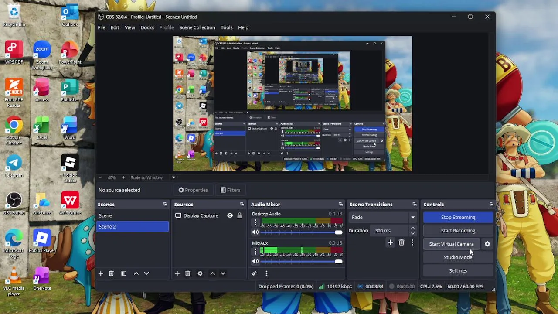The height and width of the screenshot is (314, 558).
Task: Open the View menu
Action: click(130, 27)
